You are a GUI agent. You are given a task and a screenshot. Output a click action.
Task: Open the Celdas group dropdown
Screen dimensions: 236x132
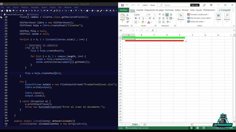point(218,18)
